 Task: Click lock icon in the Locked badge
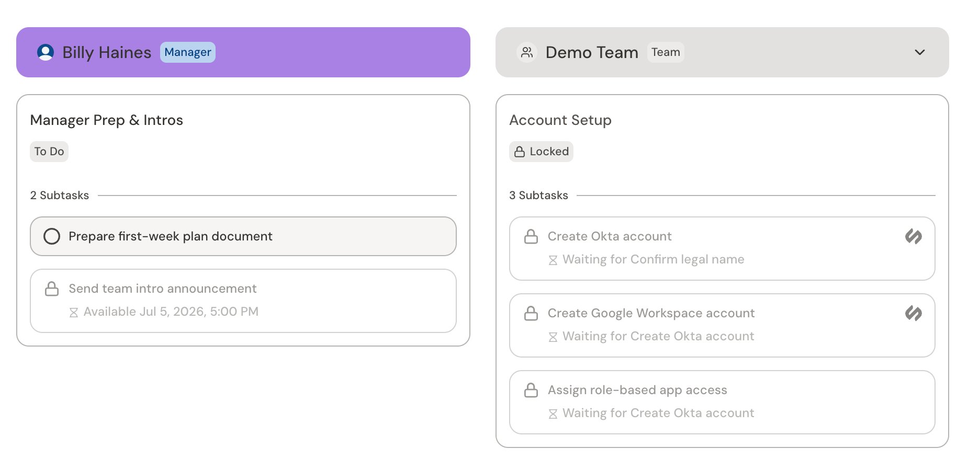point(520,152)
